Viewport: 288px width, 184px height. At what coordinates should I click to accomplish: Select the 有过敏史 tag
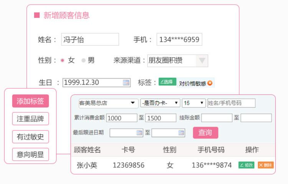30,137
